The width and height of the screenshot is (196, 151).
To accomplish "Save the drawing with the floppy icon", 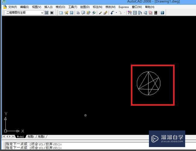I will 71,13.
